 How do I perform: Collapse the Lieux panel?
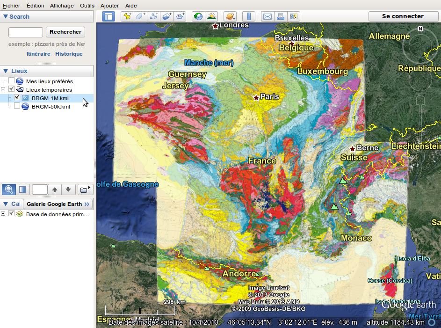point(5,71)
